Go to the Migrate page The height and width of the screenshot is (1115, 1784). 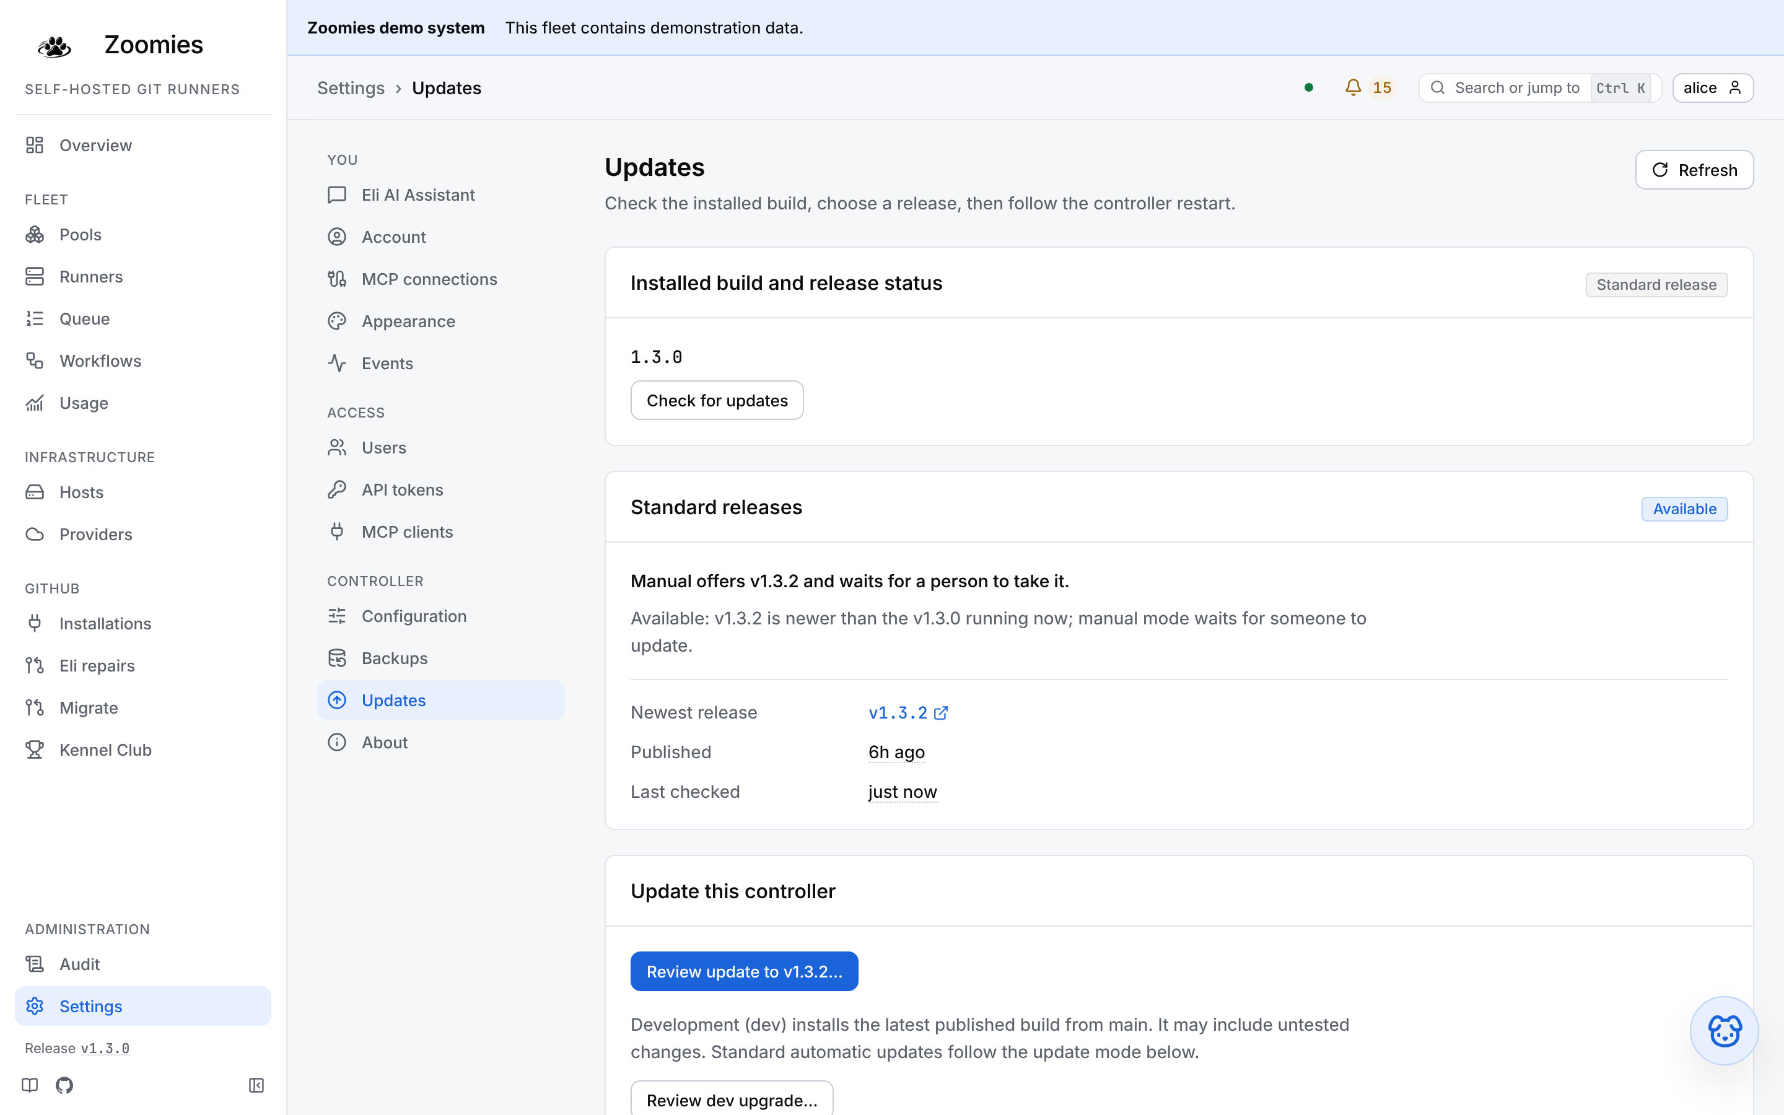[143, 707]
